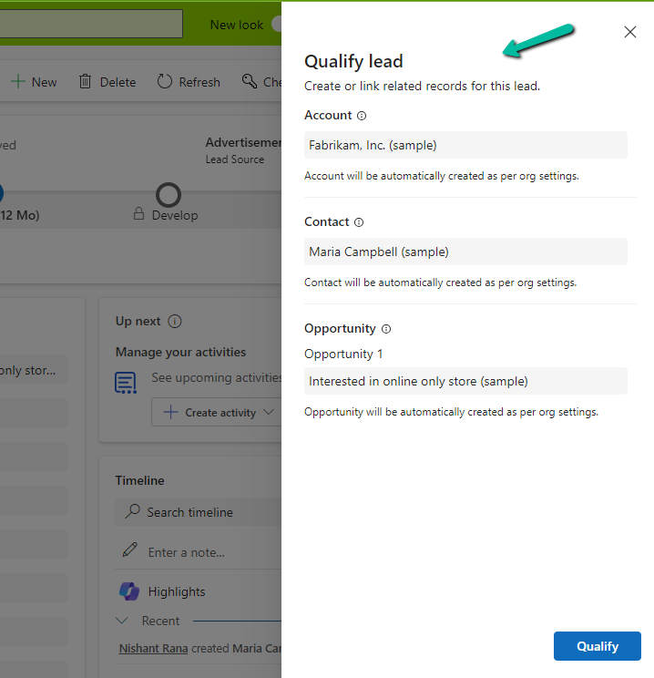This screenshot has height=678, width=654.
Task: Click Delete in the command bar
Action: coord(107,82)
